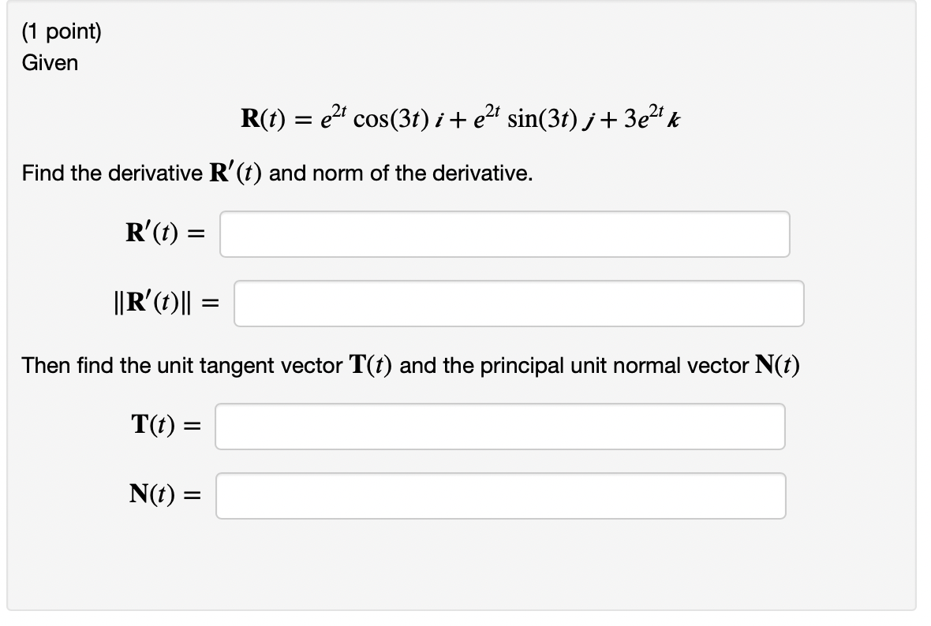Click the N(t) normal vector label
931x626 pixels.
click(159, 495)
